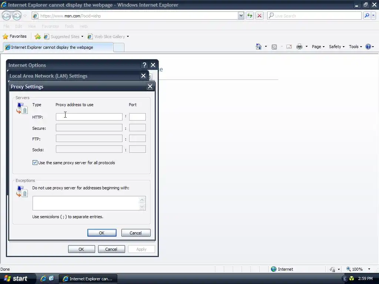
Task: Click the Print icon
Action: click(299, 47)
